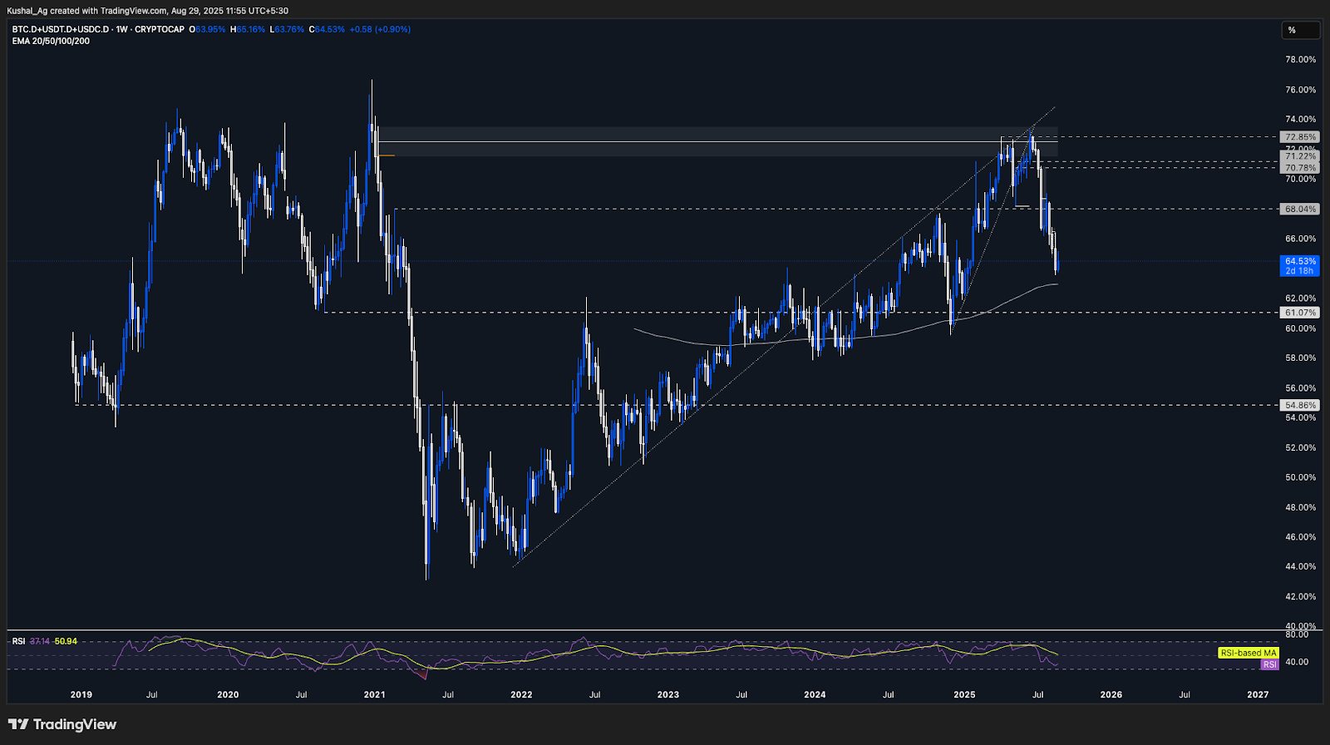
Task: Click the RSI moving average value 50.94
Action: click(66, 641)
